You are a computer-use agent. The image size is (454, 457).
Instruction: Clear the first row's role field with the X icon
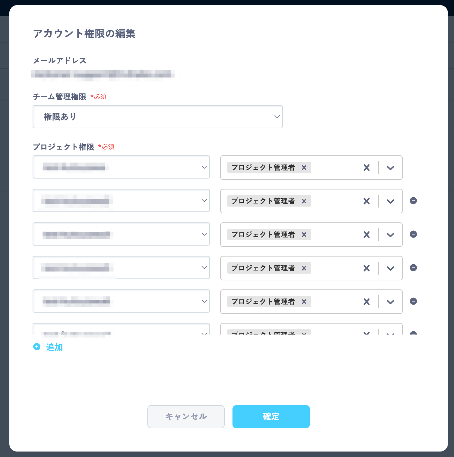coord(366,168)
